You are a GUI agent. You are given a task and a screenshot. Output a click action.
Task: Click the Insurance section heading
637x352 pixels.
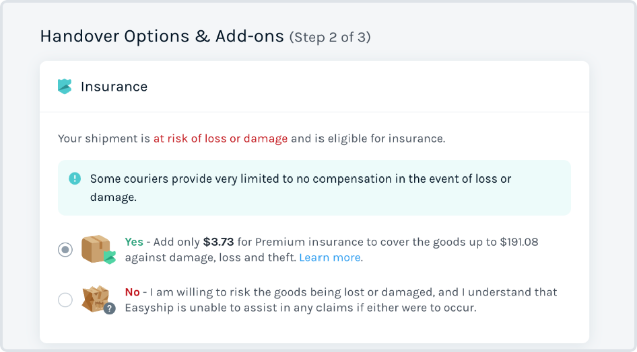(x=114, y=87)
